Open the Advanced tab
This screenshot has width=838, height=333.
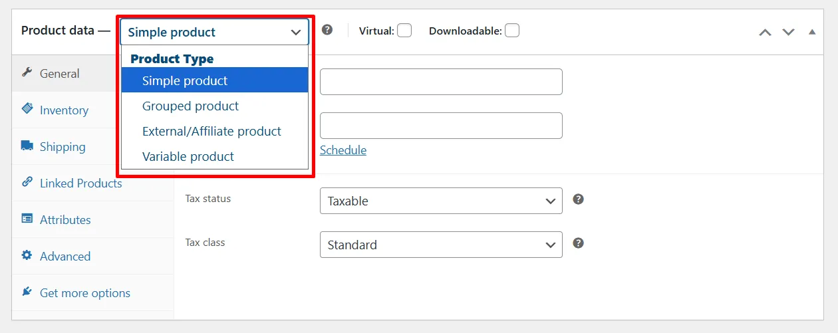click(92, 256)
